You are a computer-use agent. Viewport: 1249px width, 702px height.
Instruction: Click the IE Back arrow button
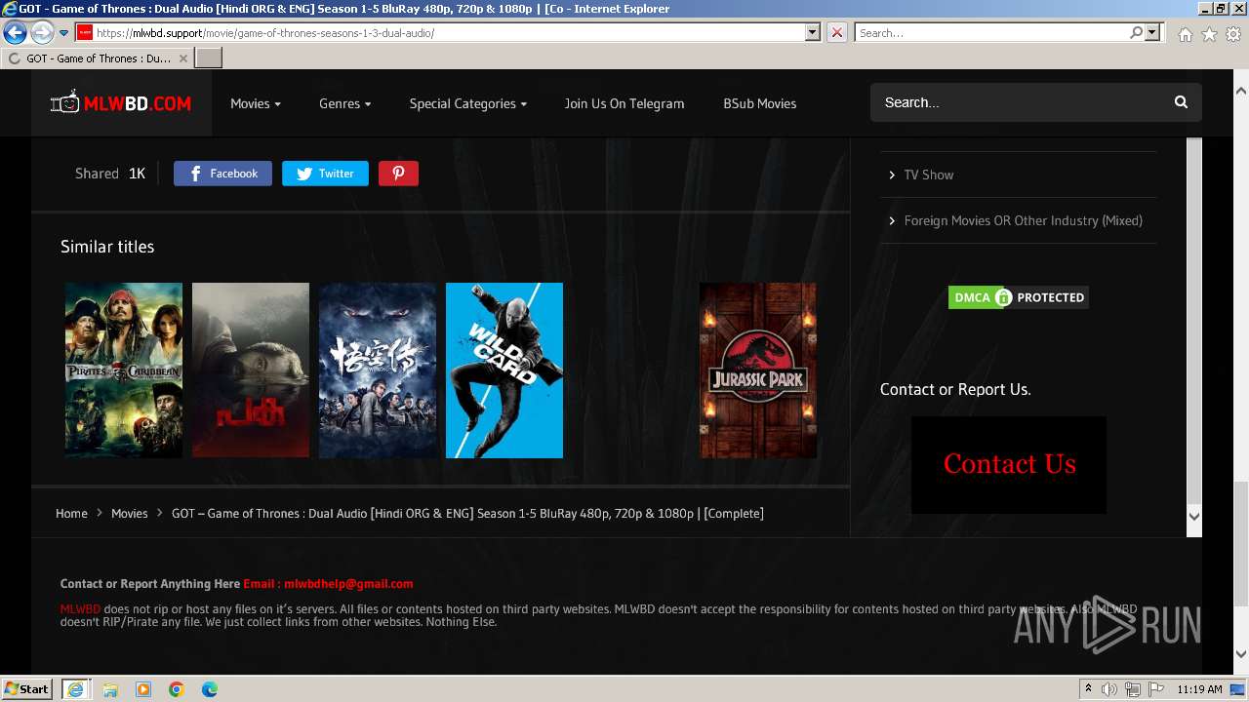pyautogui.click(x=15, y=33)
